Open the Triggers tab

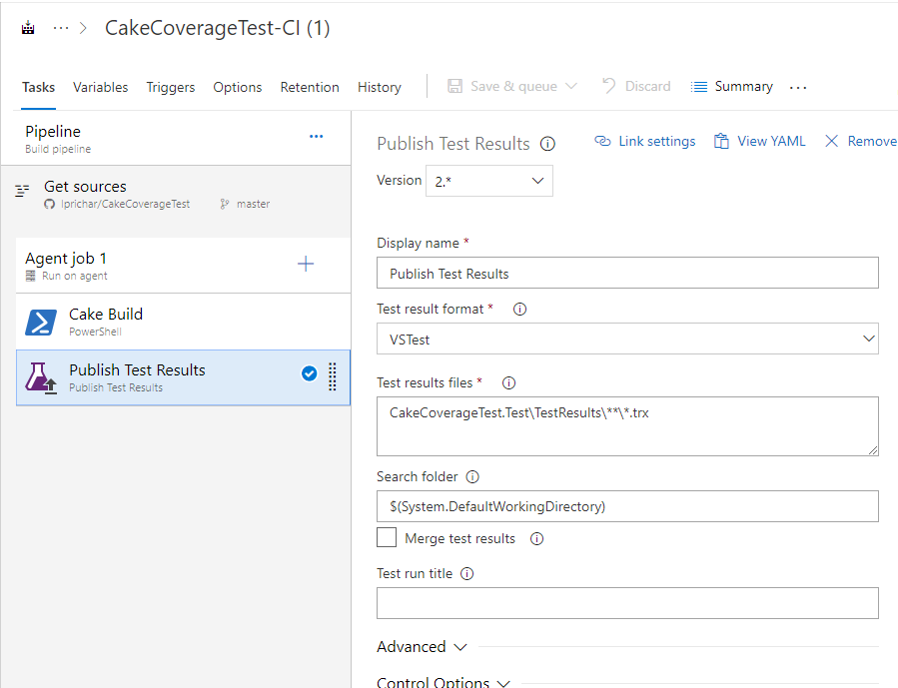coord(171,87)
